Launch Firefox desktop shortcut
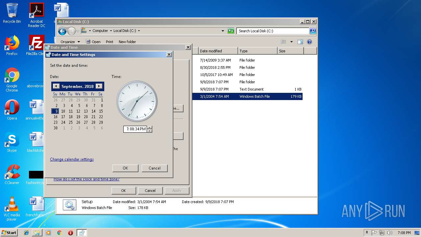 click(x=12, y=45)
